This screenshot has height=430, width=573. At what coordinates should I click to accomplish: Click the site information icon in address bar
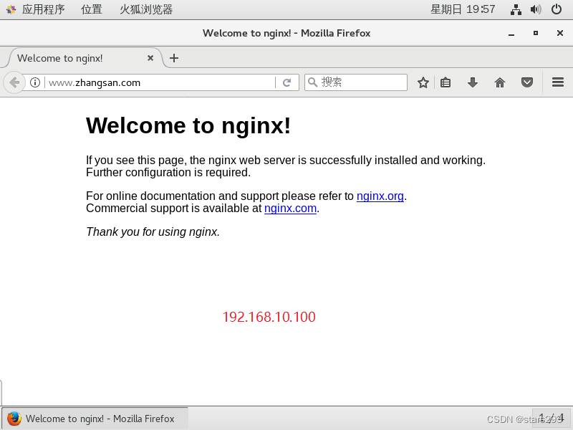35,82
